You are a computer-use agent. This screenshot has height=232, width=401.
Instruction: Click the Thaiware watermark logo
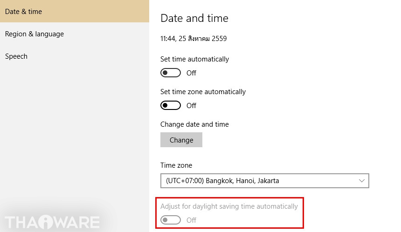(52, 222)
